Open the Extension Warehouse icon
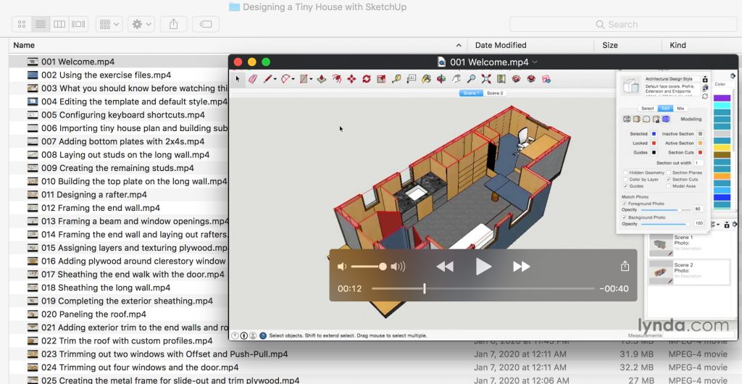The width and height of the screenshot is (742, 384). (x=531, y=79)
